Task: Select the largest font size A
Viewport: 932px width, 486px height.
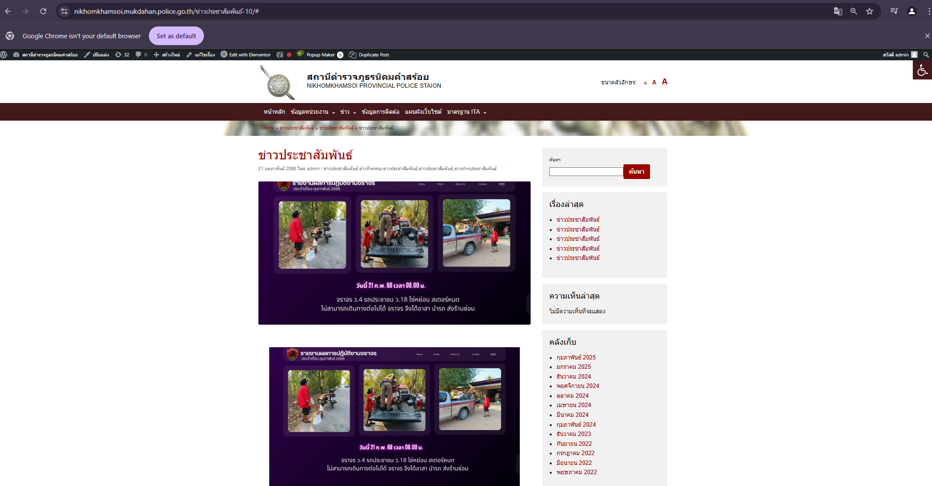Action: pyautogui.click(x=664, y=82)
